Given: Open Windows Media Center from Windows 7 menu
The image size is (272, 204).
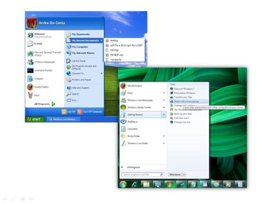Looking at the screenshot, I should (x=136, y=107).
